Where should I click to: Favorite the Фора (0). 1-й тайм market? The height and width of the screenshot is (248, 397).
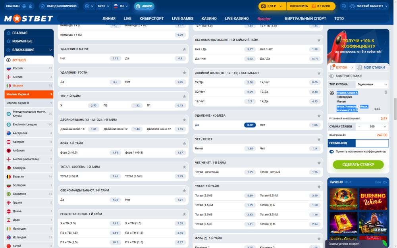[319, 238]
